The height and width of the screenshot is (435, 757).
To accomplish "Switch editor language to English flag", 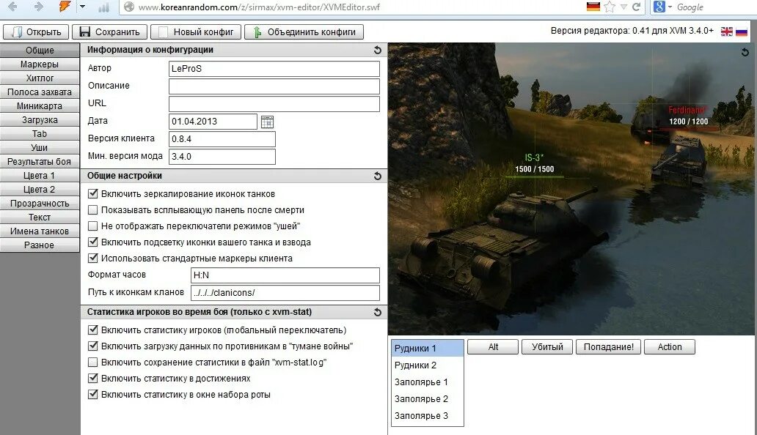I will pyautogui.click(x=727, y=31).
